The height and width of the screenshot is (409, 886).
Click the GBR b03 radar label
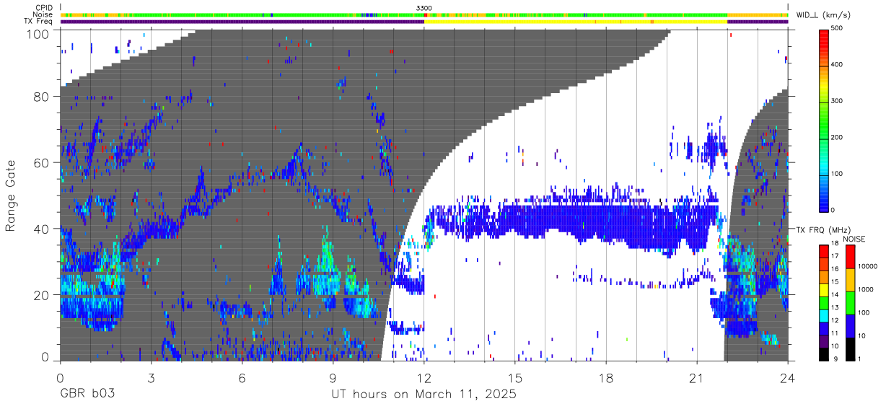[87, 395]
